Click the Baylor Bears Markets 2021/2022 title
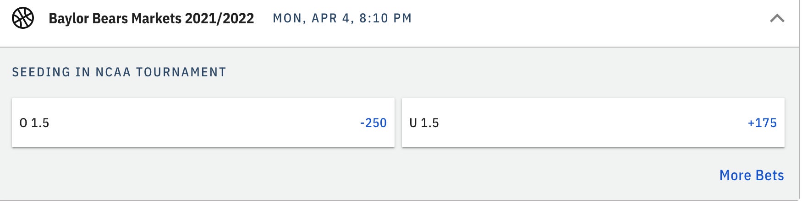This screenshot has width=802, height=203. (151, 19)
